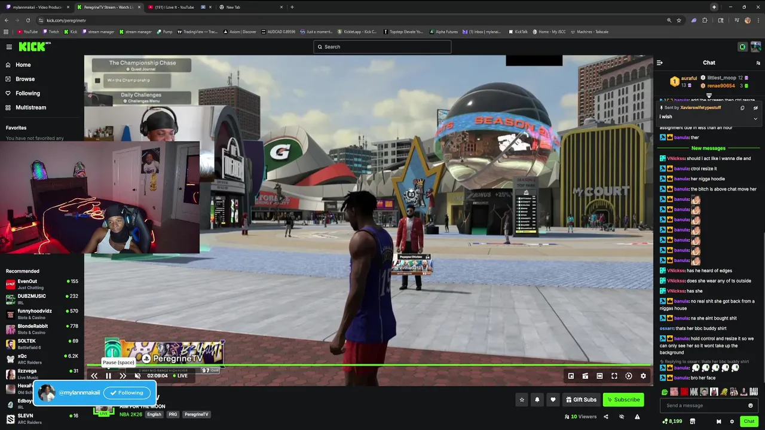Screen dimensions: 765x430
Task: Toggle theater mode in the player
Action: (599, 376)
